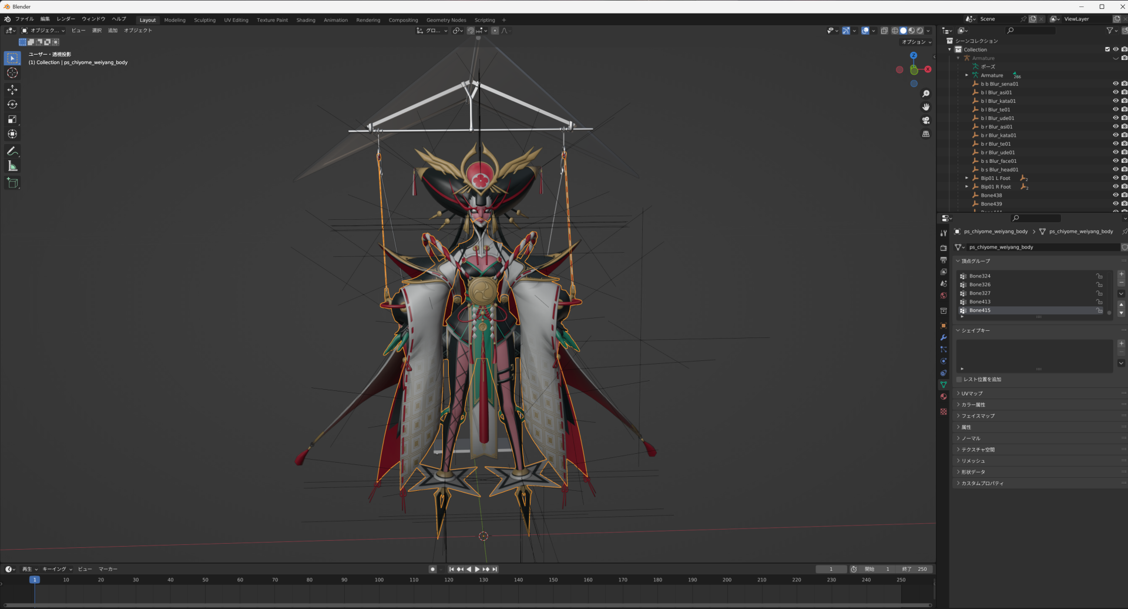Open the 編集 menu
Image resolution: width=1128 pixels, height=609 pixels.
click(x=45, y=19)
